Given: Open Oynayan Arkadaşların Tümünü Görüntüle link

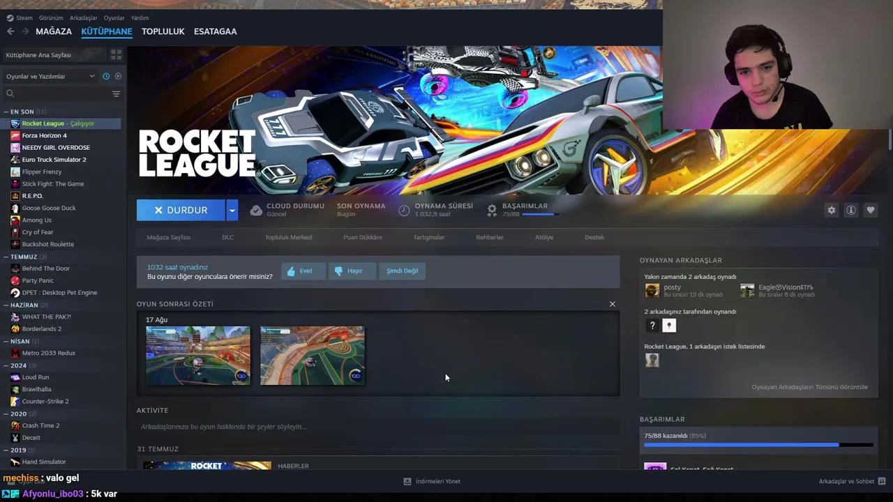Looking at the screenshot, I should 809,387.
